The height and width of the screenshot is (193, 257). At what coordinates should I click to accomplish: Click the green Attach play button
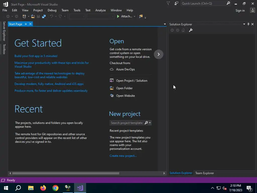118,16
